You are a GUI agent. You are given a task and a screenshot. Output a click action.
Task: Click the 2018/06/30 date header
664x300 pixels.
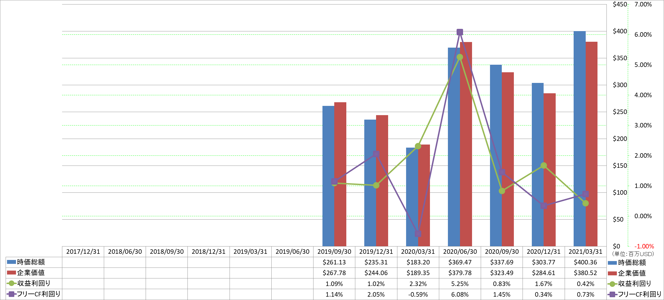[x=125, y=252]
